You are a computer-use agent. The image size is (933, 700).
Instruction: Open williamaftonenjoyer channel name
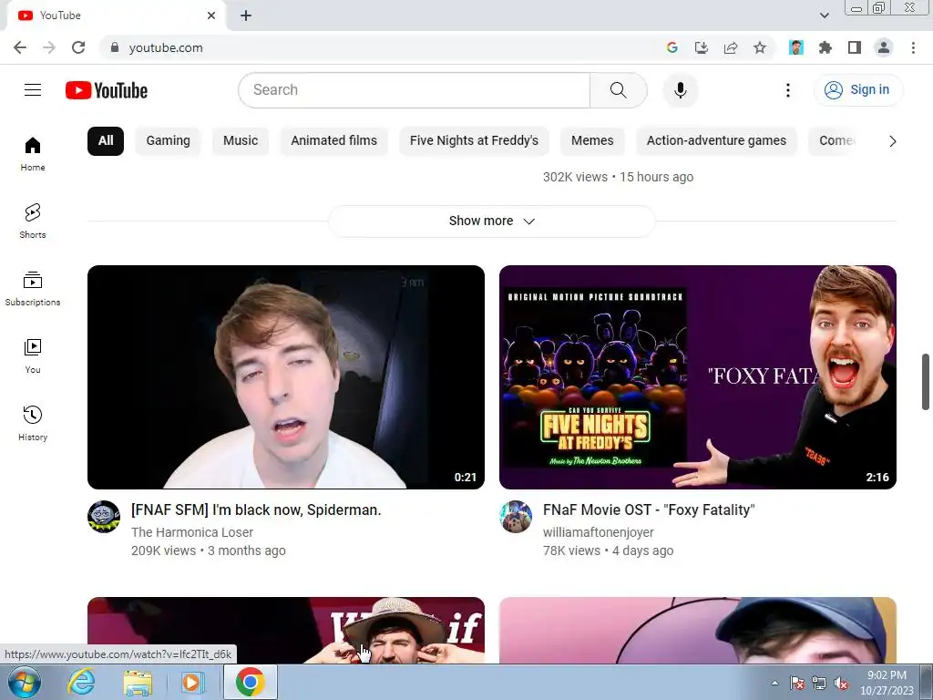598,532
